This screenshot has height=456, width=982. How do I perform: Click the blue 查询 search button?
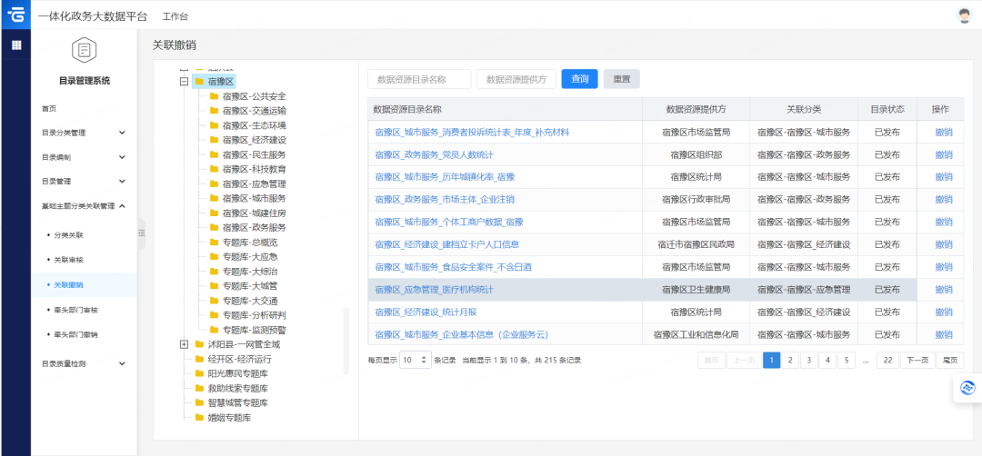(x=579, y=79)
